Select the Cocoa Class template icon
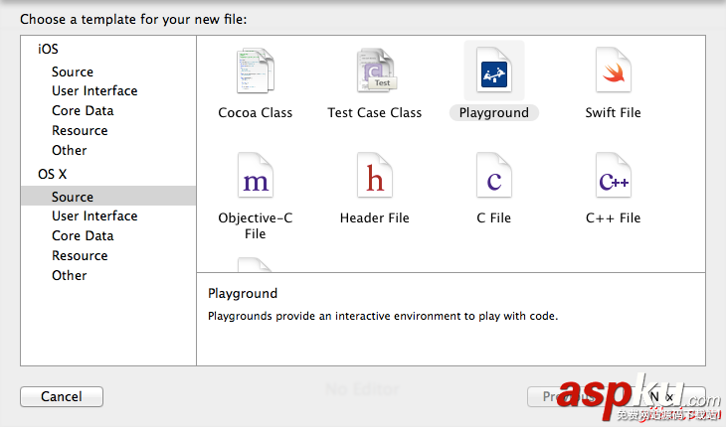 [256, 71]
